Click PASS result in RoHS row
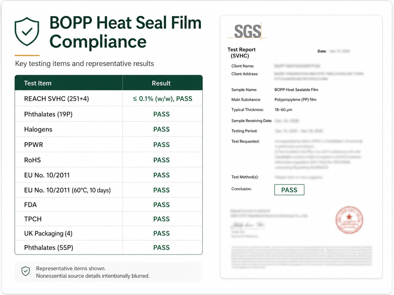The height and width of the screenshot is (295, 394). pyautogui.click(x=161, y=160)
